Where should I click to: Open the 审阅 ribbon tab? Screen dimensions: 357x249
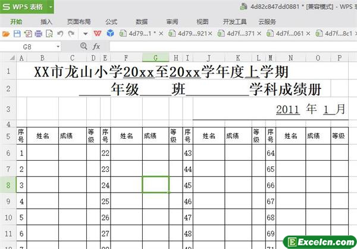click(x=172, y=22)
